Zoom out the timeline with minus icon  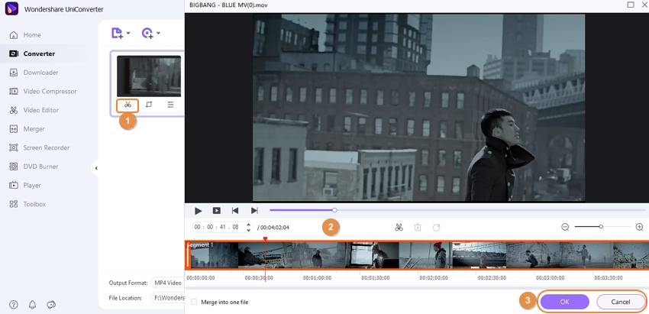[x=565, y=227]
